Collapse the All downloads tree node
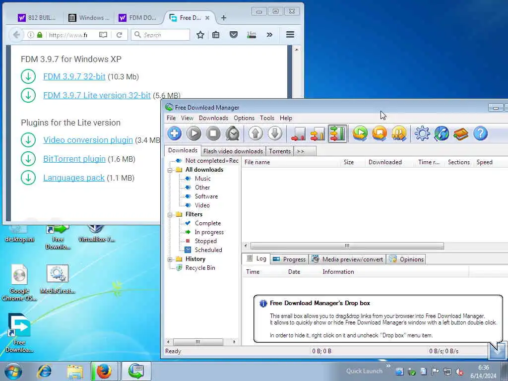The height and width of the screenshot is (381, 508). pyautogui.click(x=170, y=170)
